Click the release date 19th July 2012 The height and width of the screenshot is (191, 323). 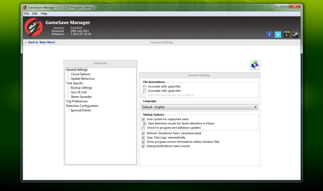point(80,31)
